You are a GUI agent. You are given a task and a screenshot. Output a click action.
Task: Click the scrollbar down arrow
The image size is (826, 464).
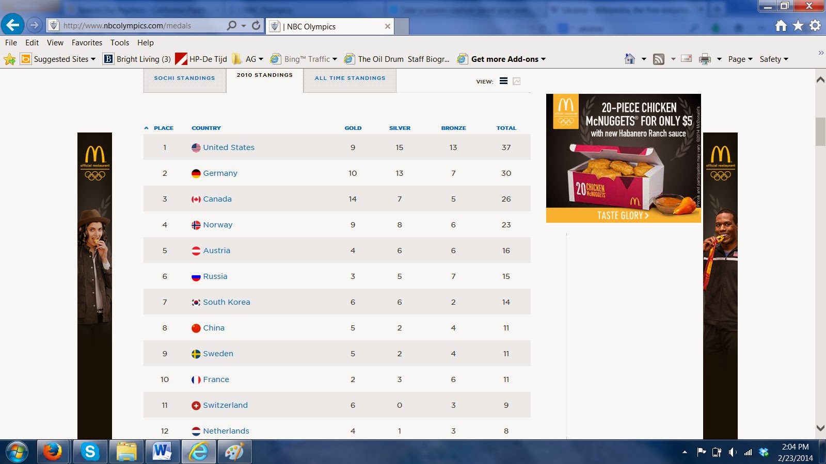click(x=820, y=428)
